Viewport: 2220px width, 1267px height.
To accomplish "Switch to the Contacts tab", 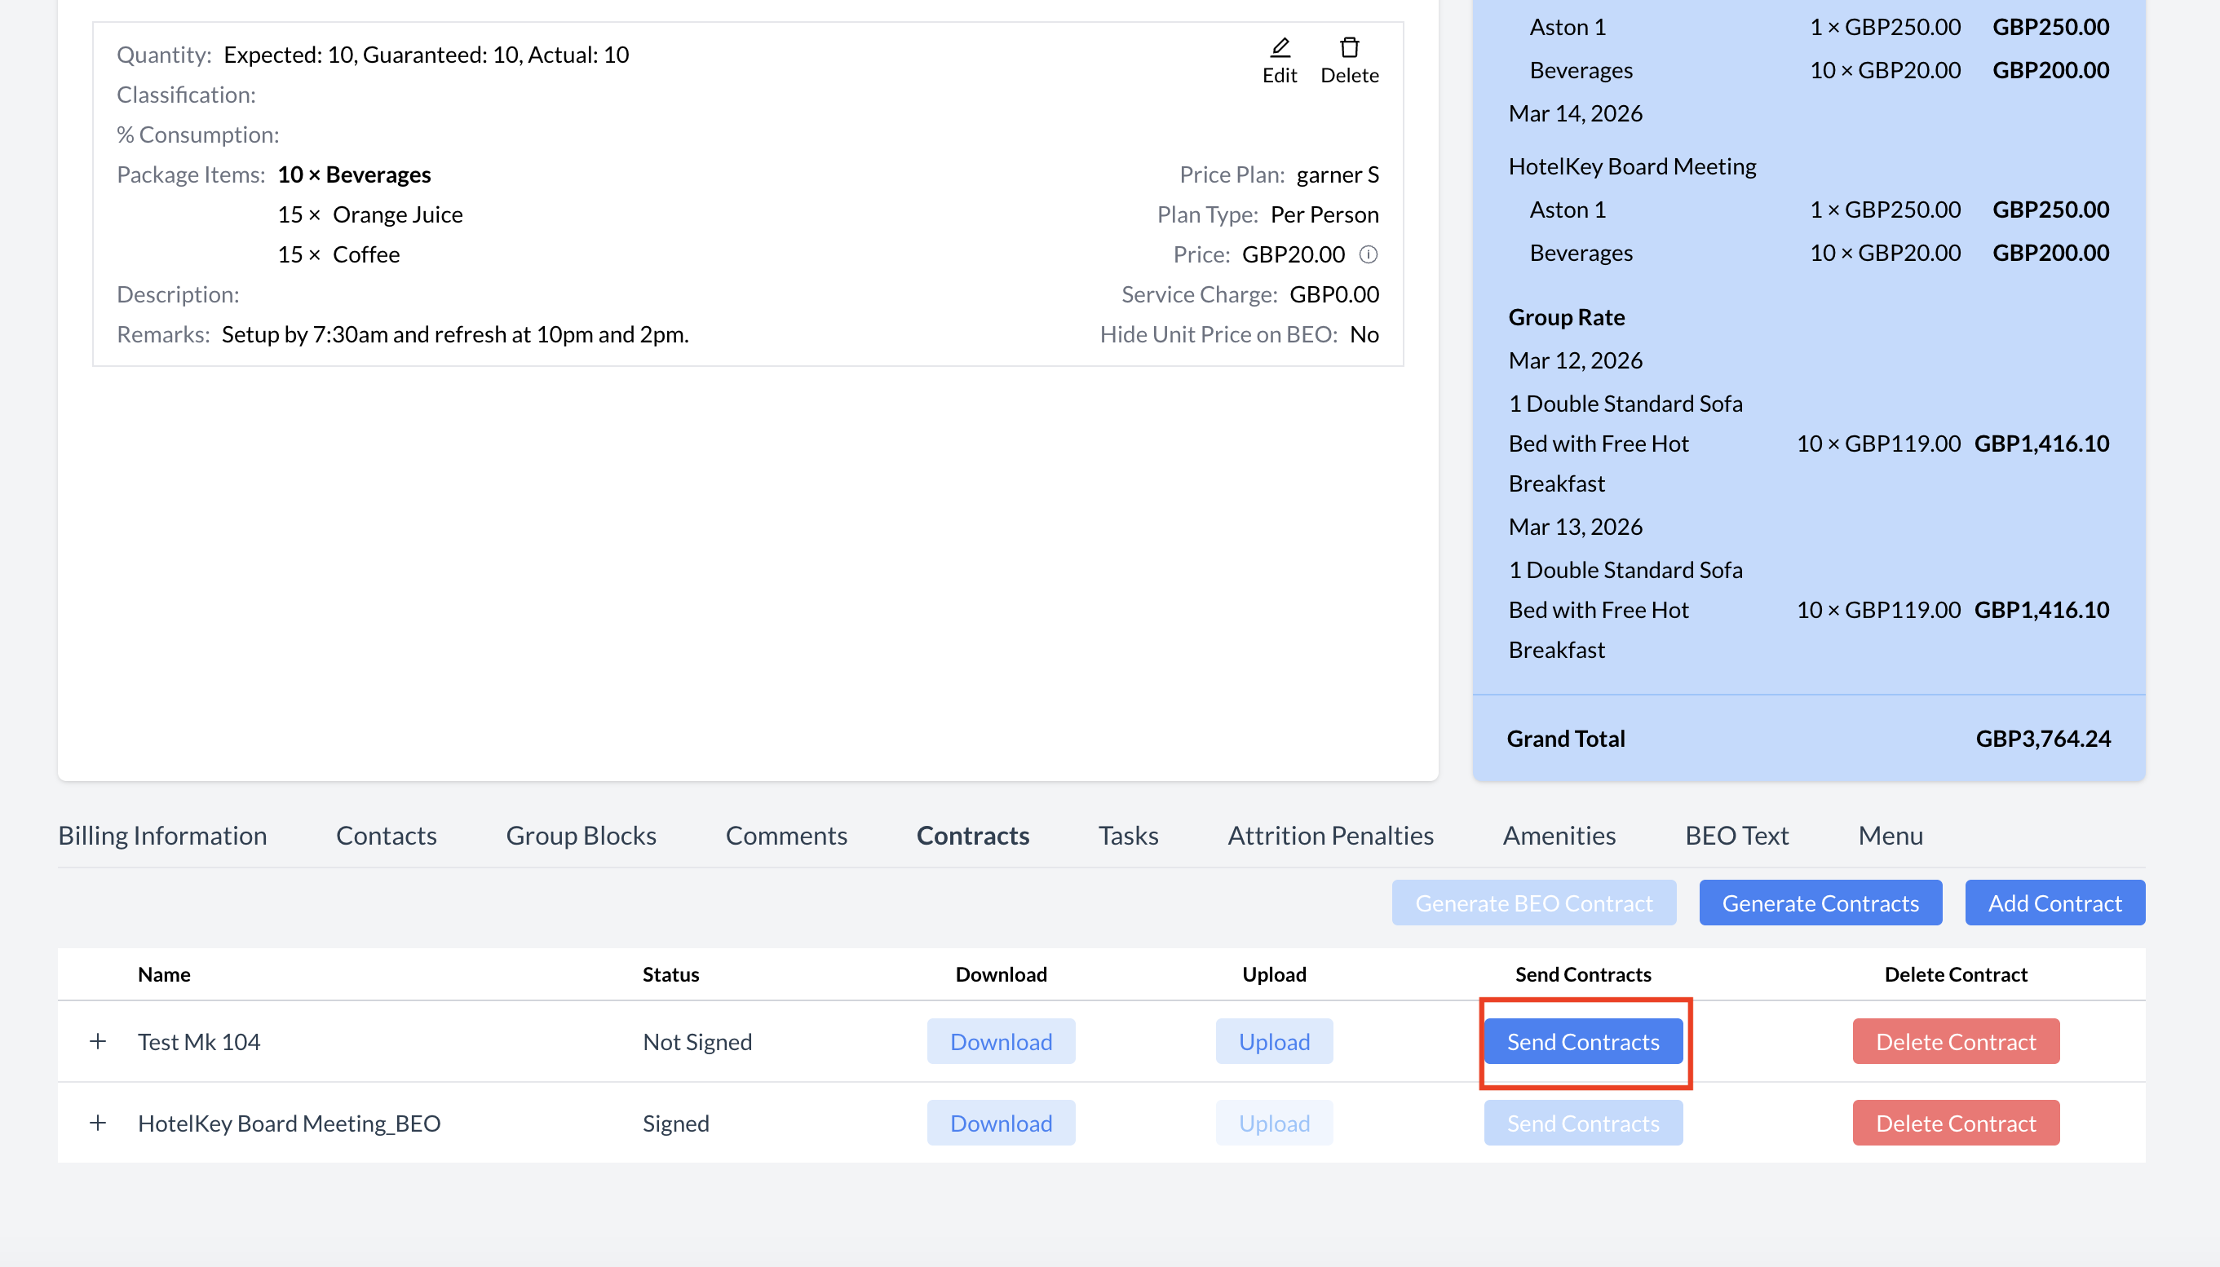I will 386,836.
